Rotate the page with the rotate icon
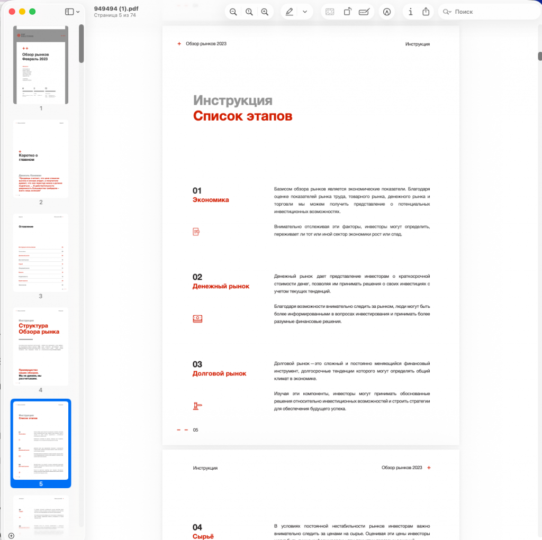 coord(347,12)
